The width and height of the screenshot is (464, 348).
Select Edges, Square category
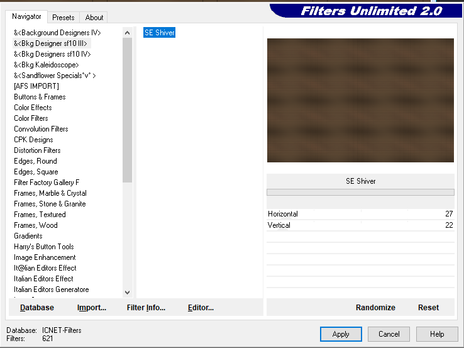pyautogui.click(x=36, y=172)
